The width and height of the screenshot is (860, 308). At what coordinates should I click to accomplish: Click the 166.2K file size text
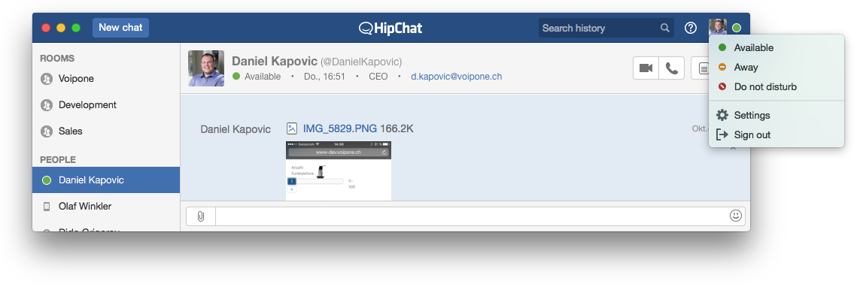[397, 128]
